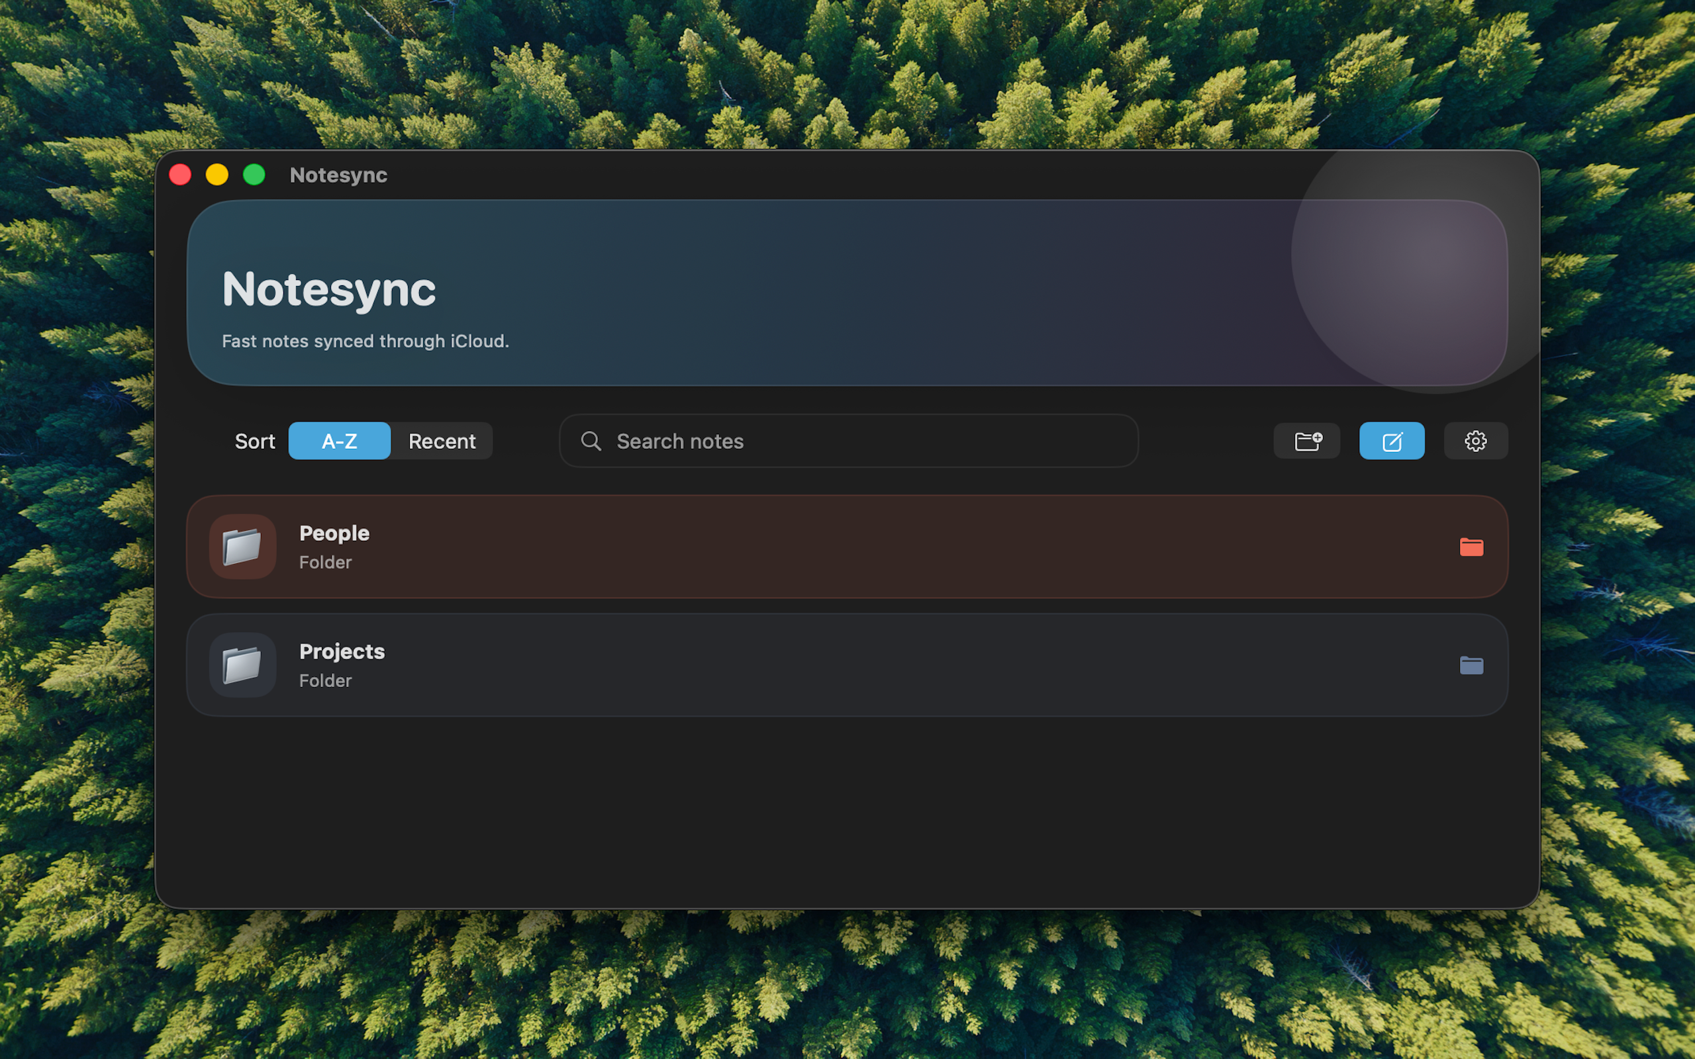The width and height of the screenshot is (1695, 1059).
Task: Click the People folder thumbnail icon
Action: click(x=242, y=546)
